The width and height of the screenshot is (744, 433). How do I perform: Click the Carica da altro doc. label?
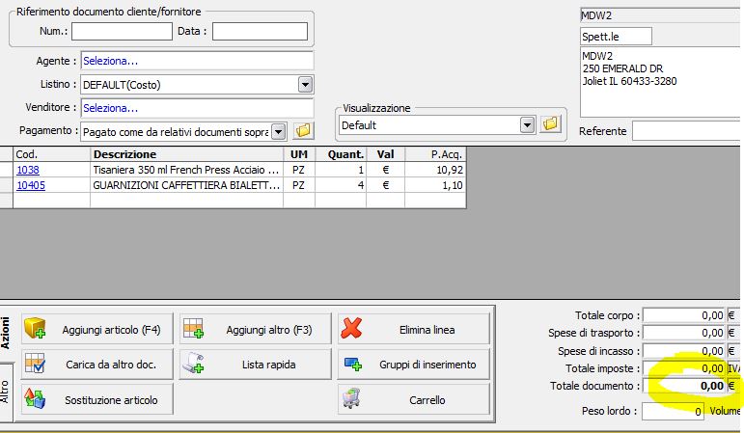[111, 365]
